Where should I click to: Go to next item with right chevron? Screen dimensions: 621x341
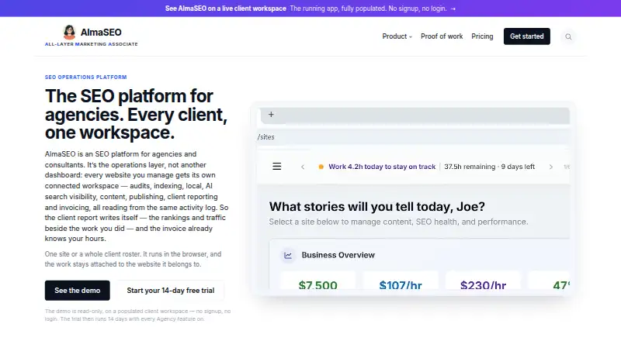(551, 167)
